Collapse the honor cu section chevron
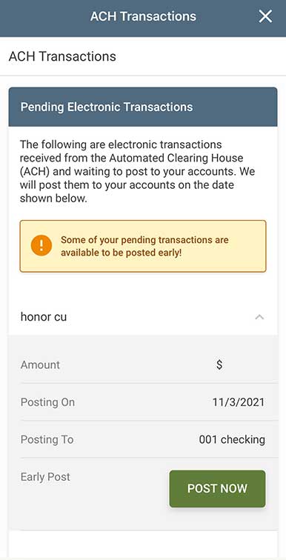 [x=259, y=317]
